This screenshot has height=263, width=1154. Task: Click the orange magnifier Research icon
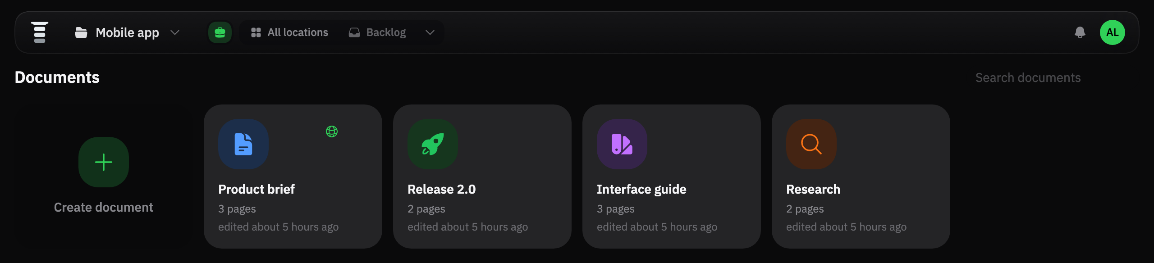(x=811, y=144)
